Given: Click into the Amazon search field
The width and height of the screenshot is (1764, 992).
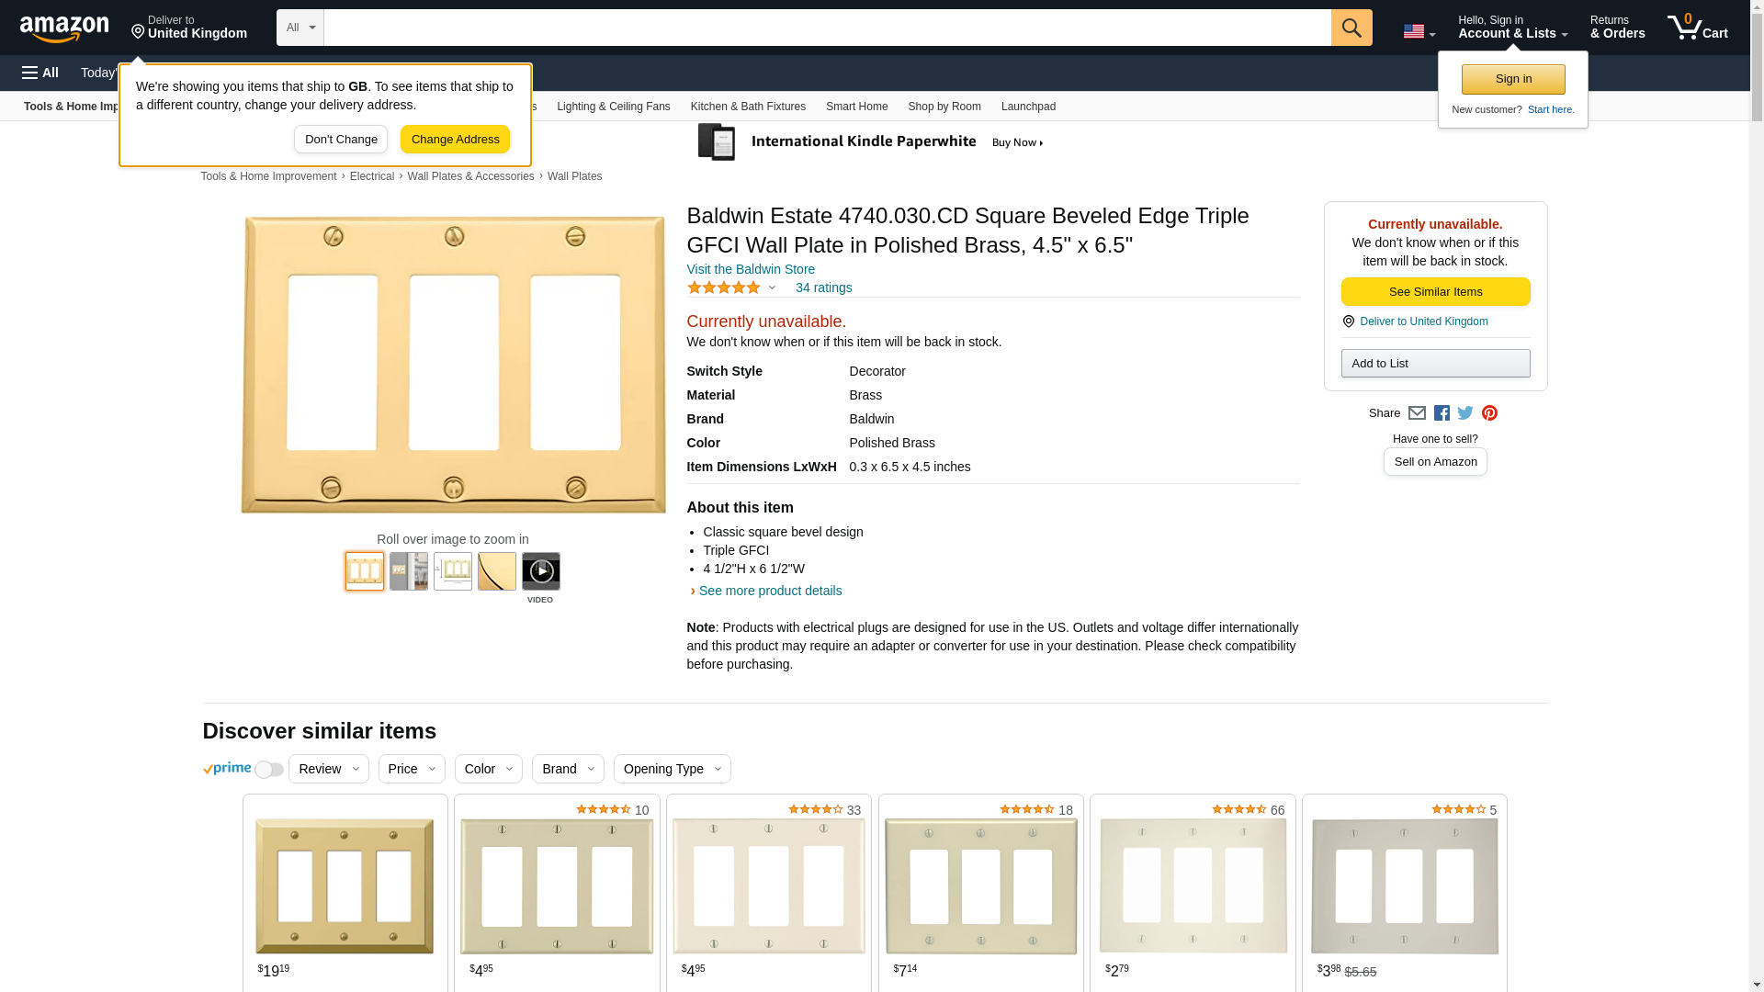Looking at the screenshot, I should [827, 28].
